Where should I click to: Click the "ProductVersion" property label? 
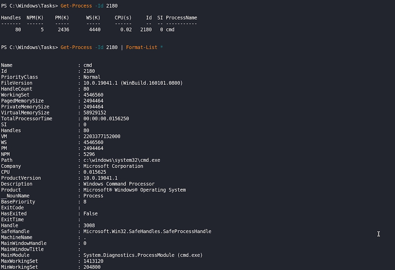tap(21, 178)
